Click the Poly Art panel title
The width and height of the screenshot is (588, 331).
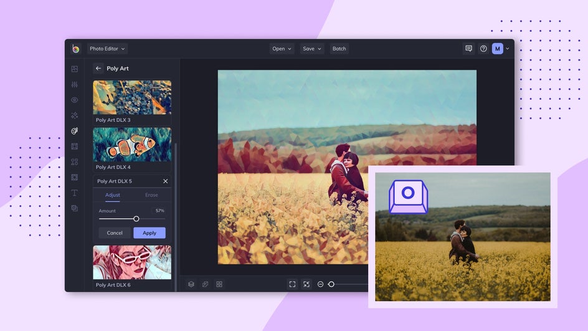coord(118,69)
